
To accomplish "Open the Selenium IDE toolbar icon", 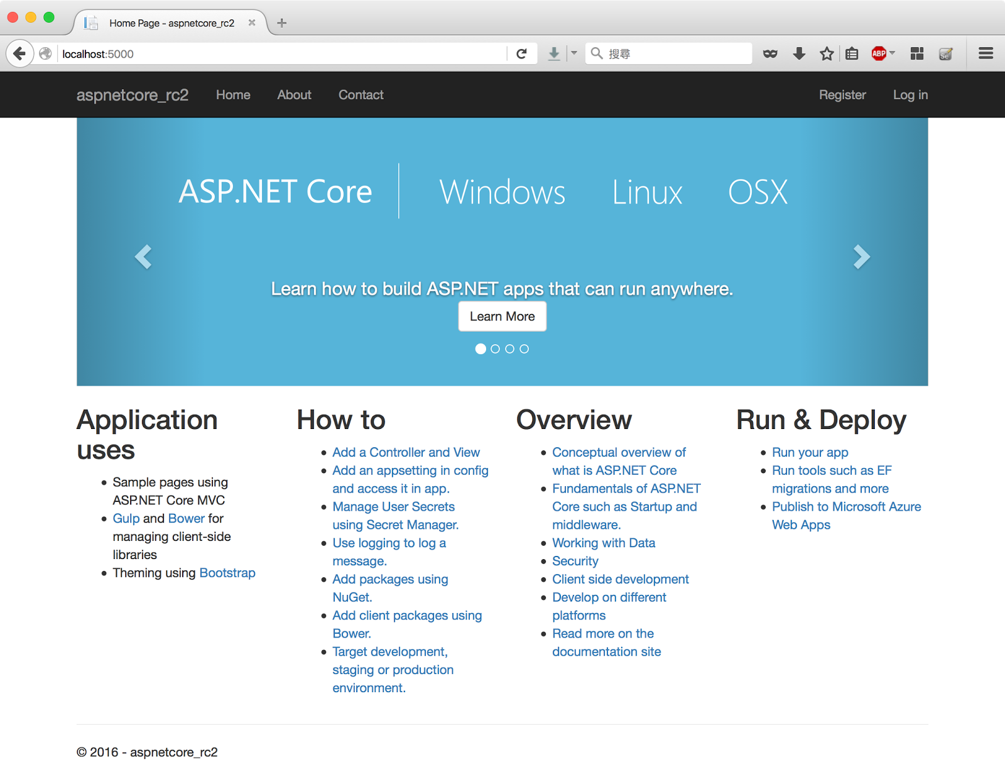I will pos(945,54).
